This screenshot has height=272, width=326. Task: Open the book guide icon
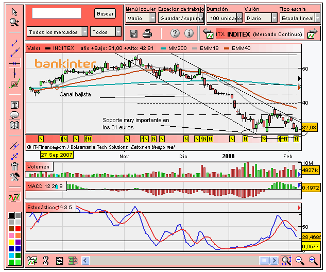(14, 125)
